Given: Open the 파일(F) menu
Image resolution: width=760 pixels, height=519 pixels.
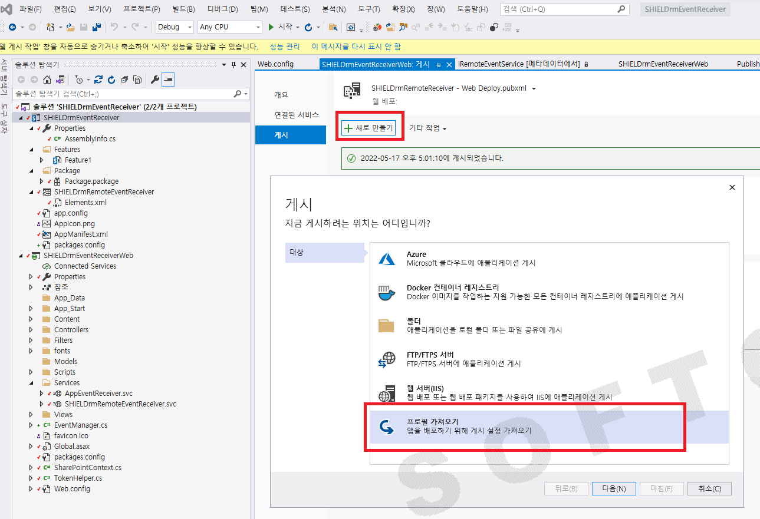Looking at the screenshot, I should coord(31,9).
